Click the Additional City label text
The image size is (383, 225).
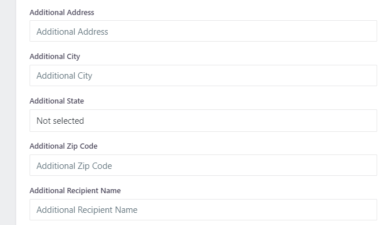coord(54,57)
